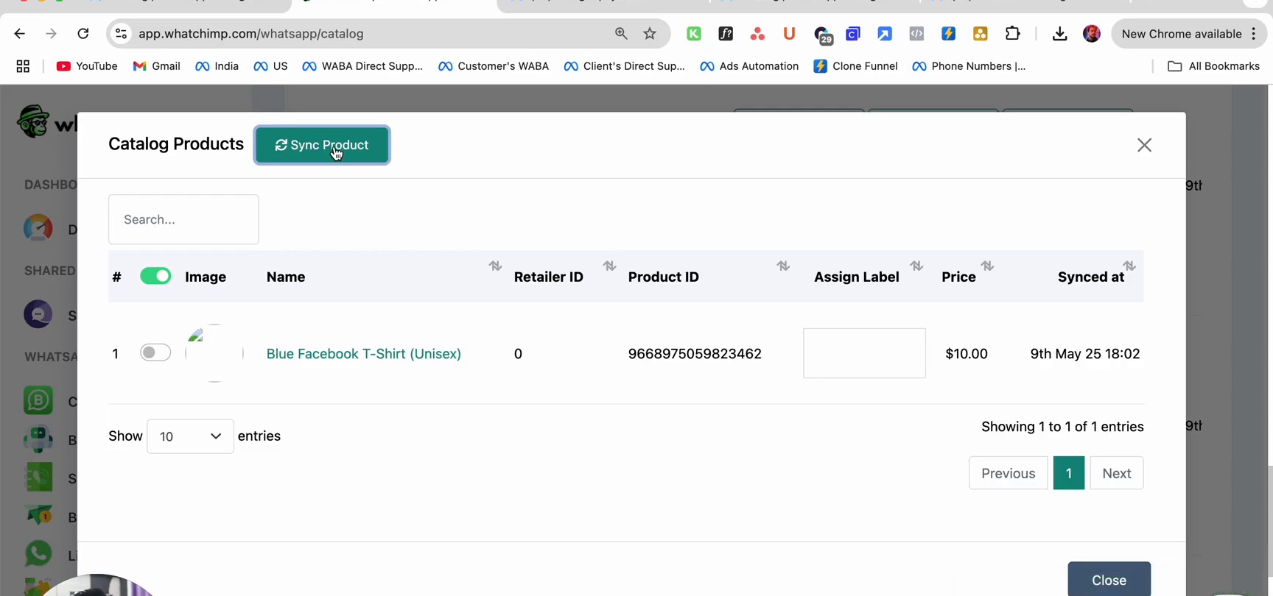Open browser downloads icon
The image size is (1273, 596).
[1059, 34]
